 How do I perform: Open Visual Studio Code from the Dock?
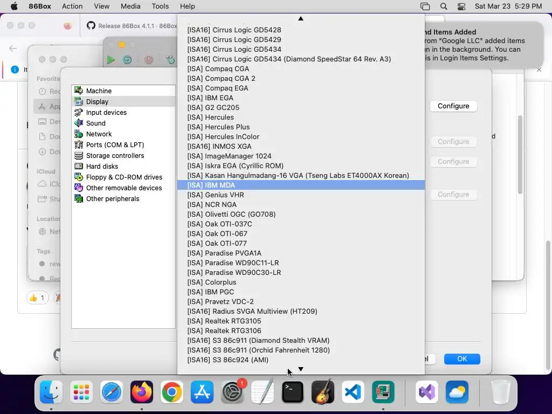click(x=353, y=392)
